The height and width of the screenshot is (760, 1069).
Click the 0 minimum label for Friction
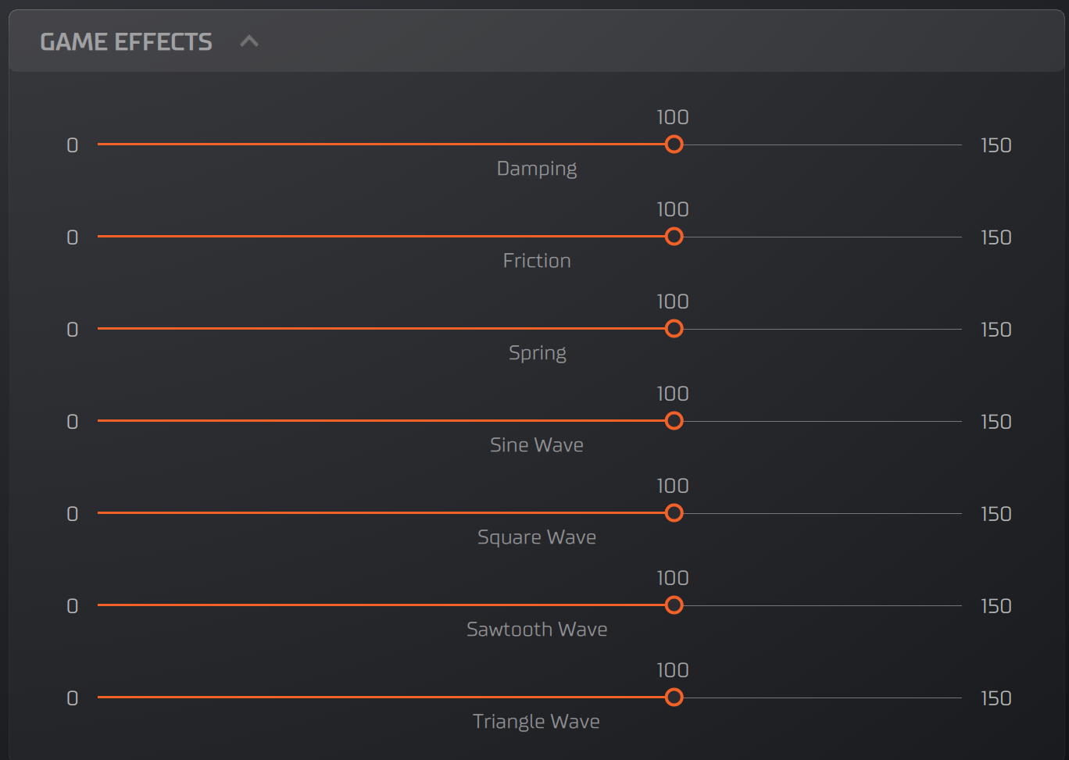coord(73,237)
